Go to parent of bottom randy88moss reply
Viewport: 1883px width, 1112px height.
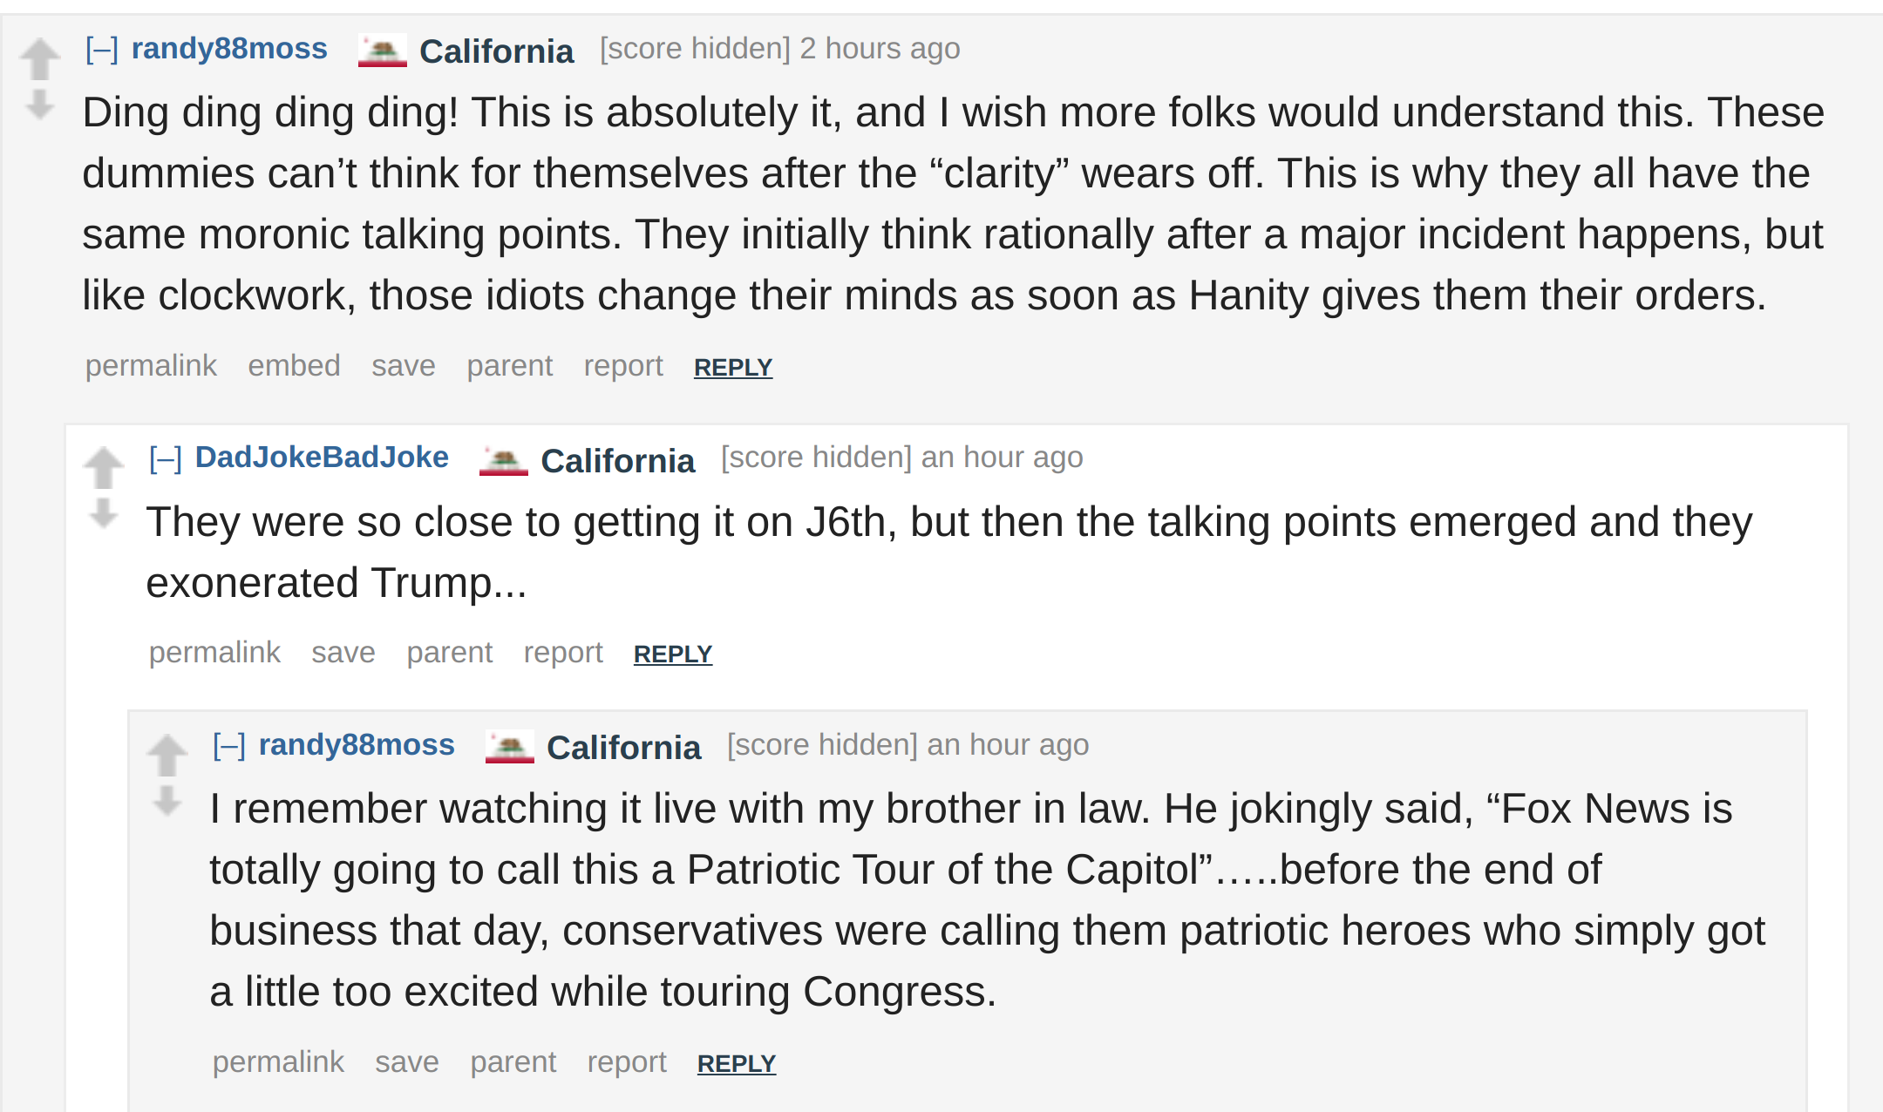coord(513,1061)
